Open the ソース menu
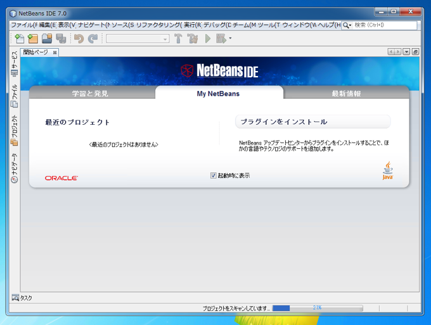This screenshot has height=325, width=431. click(122, 25)
